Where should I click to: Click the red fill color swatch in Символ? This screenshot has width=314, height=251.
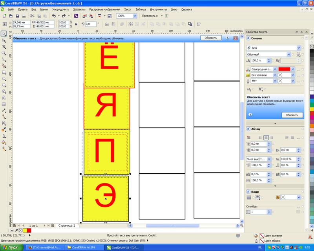point(285,69)
